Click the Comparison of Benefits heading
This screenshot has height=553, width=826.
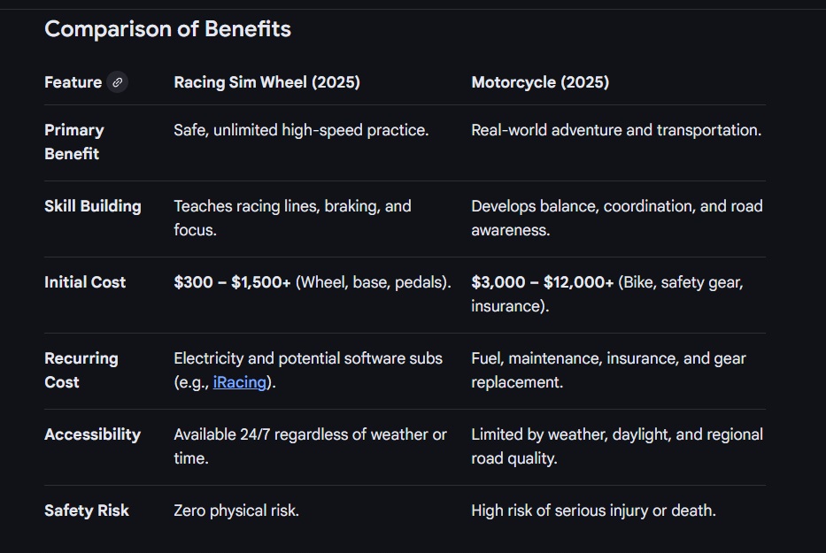pyautogui.click(x=167, y=29)
